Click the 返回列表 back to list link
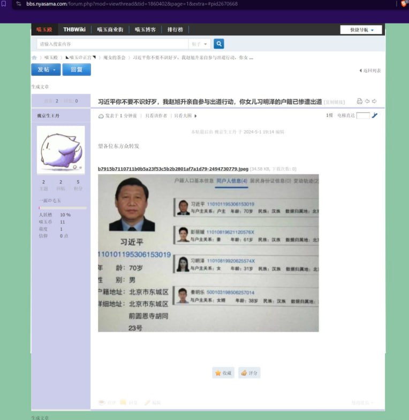The height and width of the screenshot is (420, 409). [x=370, y=71]
